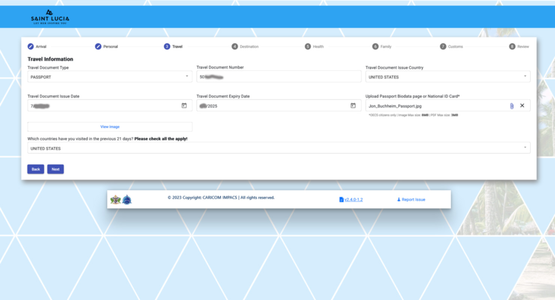Click the Back button
The height and width of the screenshot is (300, 555).
point(36,169)
